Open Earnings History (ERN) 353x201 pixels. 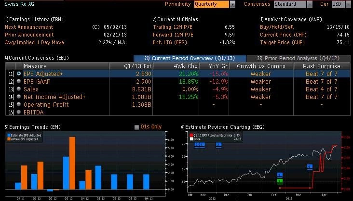pyautogui.click(x=34, y=20)
